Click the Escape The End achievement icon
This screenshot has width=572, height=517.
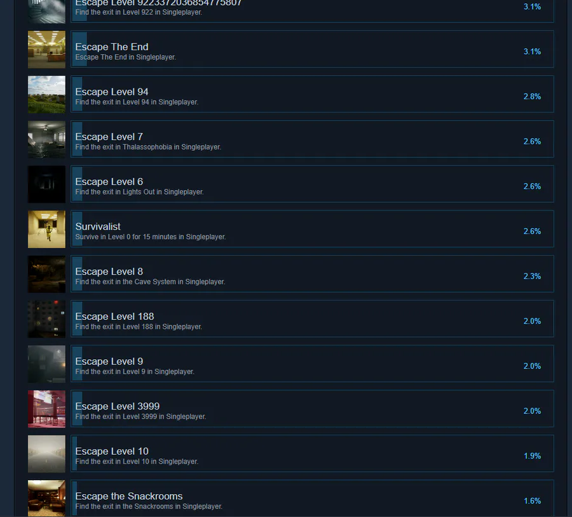point(46,50)
